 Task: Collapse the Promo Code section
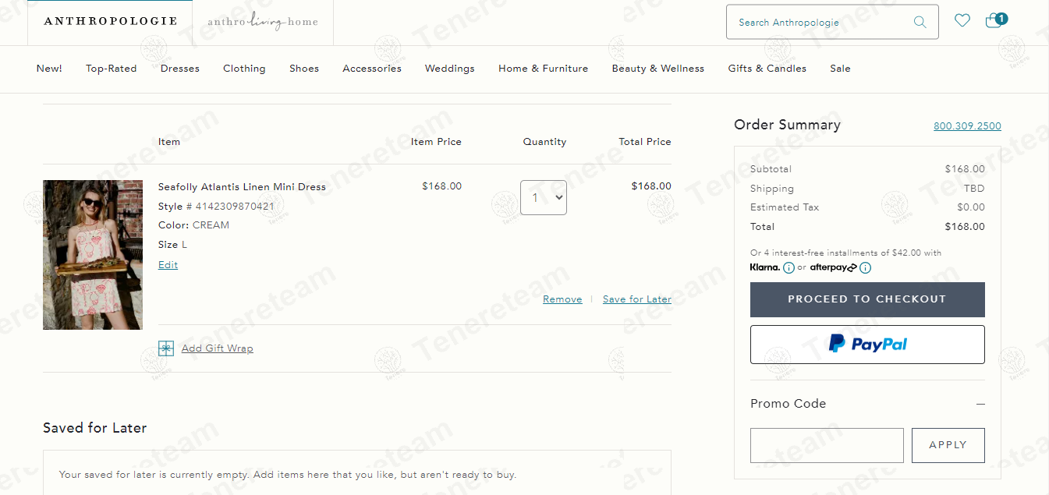click(x=980, y=404)
